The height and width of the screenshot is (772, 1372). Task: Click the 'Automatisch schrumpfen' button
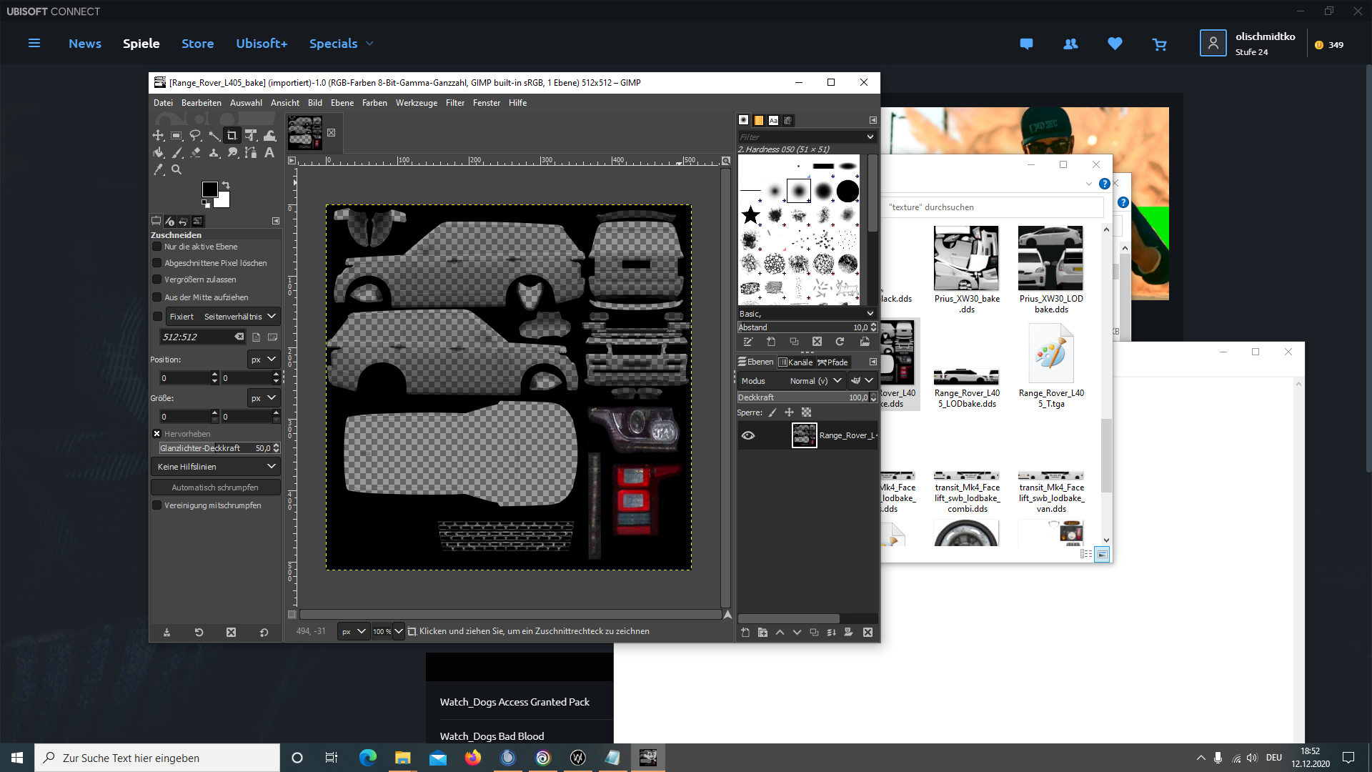[215, 488]
